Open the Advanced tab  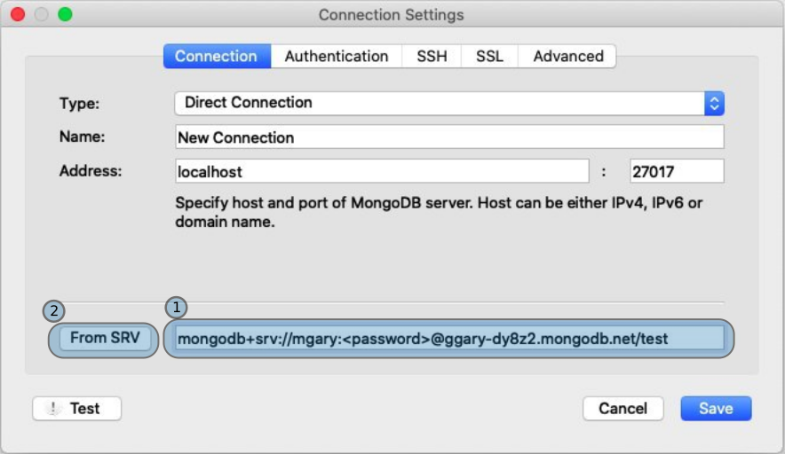pyautogui.click(x=567, y=56)
